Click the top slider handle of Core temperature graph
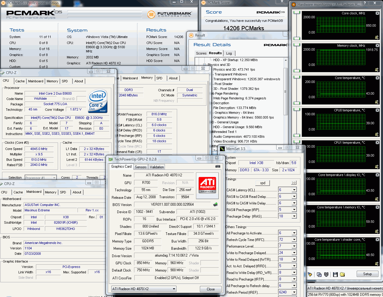Screen dimensions: 383x297 (x=297, y=77)
